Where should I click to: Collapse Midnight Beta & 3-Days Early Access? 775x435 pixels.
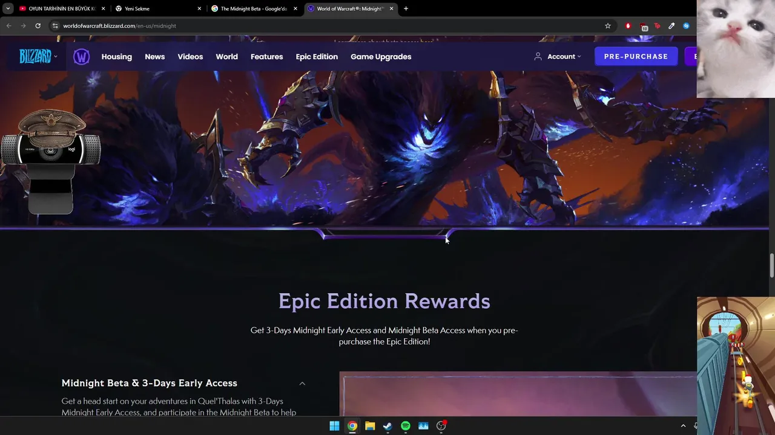[302, 383]
